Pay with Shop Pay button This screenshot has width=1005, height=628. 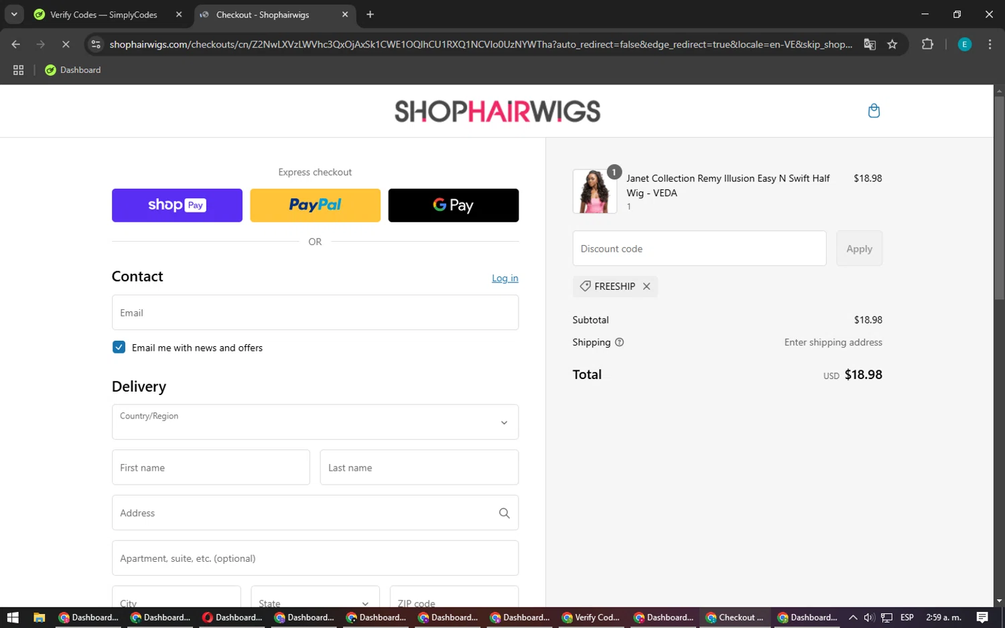pos(177,205)
